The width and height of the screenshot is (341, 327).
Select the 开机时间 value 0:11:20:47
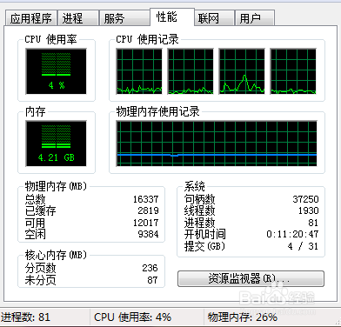pos(292,234)
